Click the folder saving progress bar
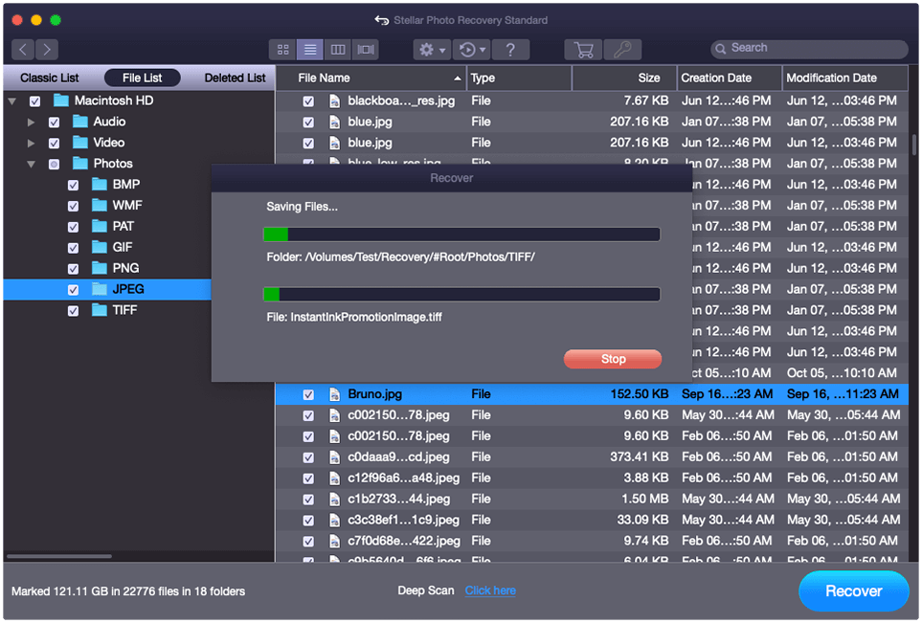922x623 pixels. tap(461, 234)
